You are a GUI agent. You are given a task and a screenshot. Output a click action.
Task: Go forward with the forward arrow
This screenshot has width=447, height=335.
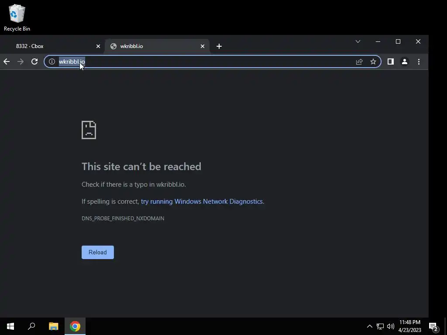tap(21, 62)
